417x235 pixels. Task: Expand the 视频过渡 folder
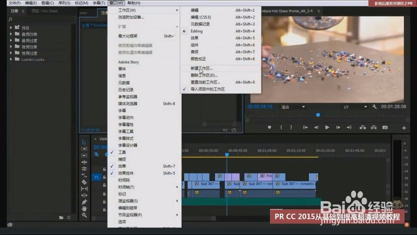(11, 53)
